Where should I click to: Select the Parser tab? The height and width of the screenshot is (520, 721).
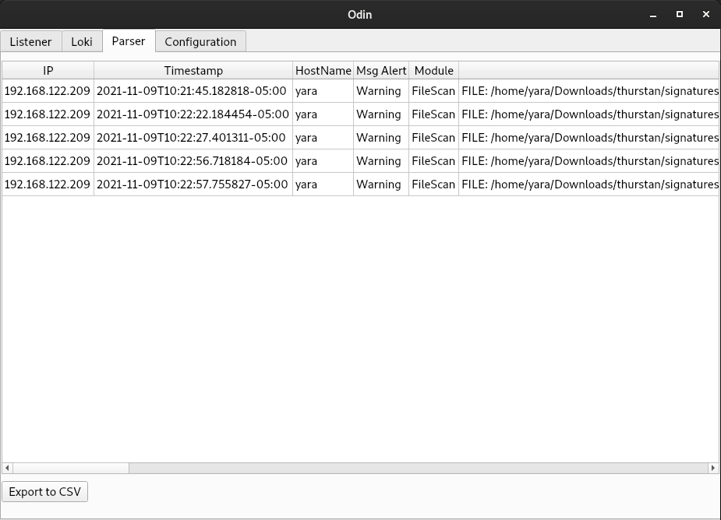click(x=129, y=41)
